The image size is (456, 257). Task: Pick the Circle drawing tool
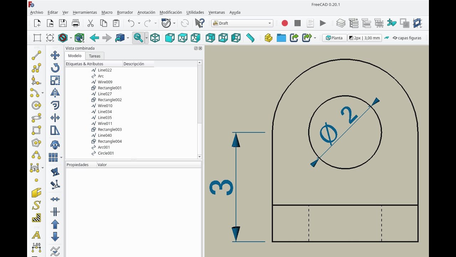point(36,105)
